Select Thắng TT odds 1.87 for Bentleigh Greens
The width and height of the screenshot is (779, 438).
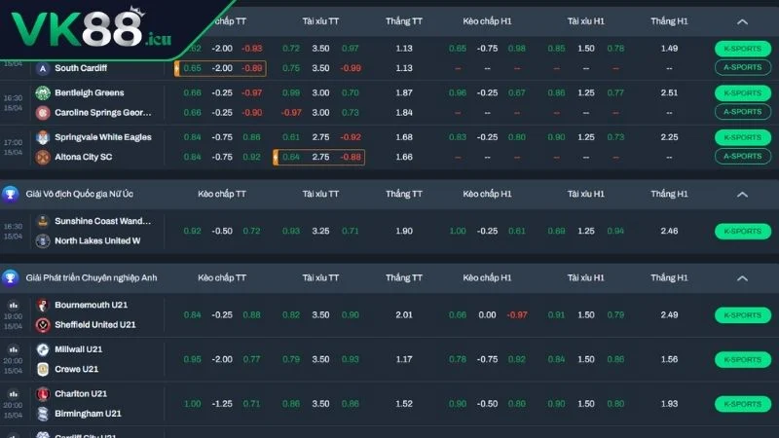(404, 92)
